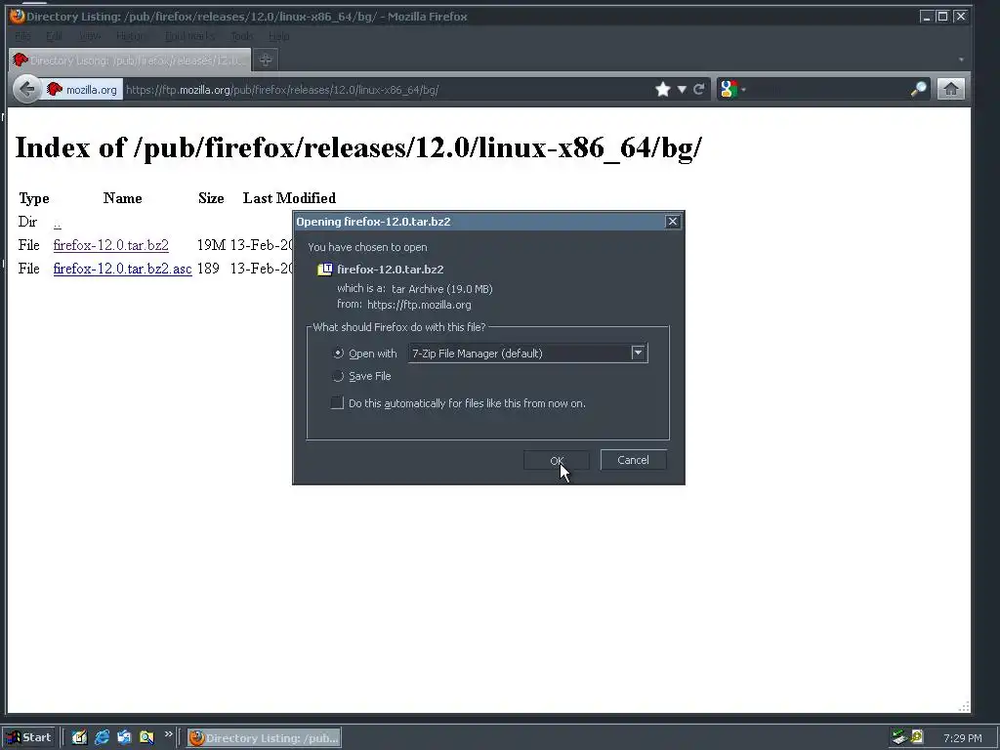This screenshot has width=1000, height=750.
Task: Open the Tools menu
Action: coord(242,36)
